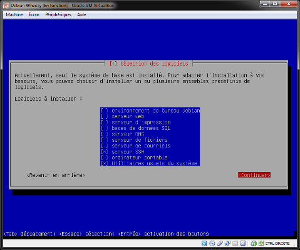Open the Périphériques menu
This screenshot has width=300, height=250.
(58, 14)
